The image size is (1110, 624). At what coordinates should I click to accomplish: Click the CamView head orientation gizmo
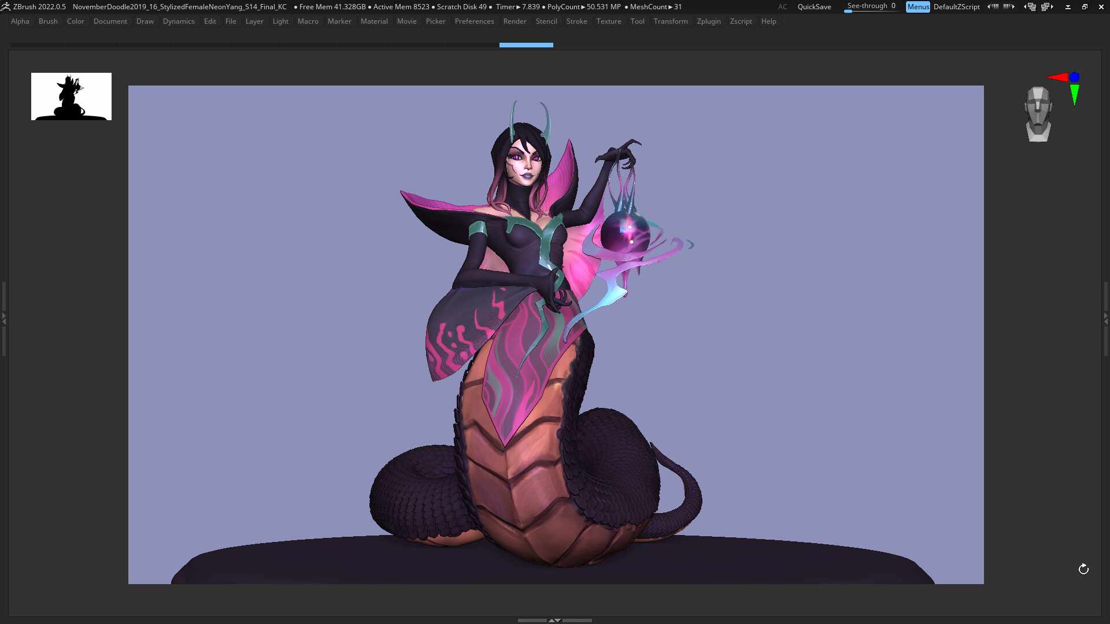(x=1038, y=114)
